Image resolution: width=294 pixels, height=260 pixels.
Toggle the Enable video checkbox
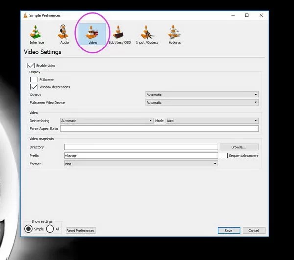31,66
